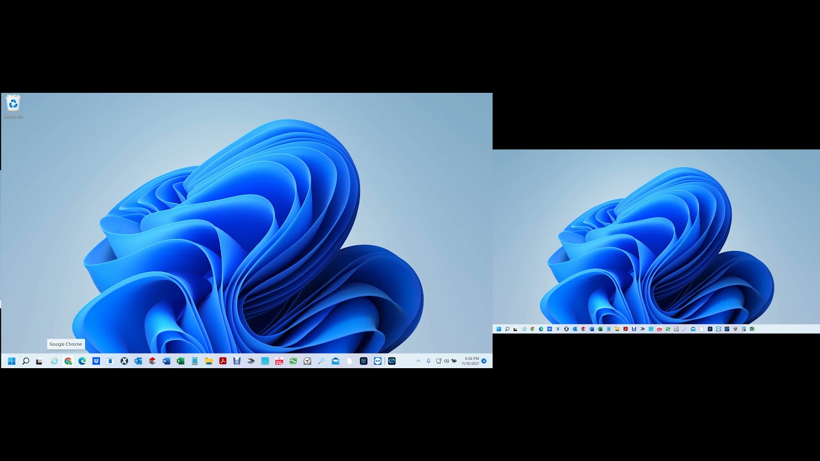
Task: Launch TeamViewer from right monitor taskbar
Action: [x=718, y=329]
